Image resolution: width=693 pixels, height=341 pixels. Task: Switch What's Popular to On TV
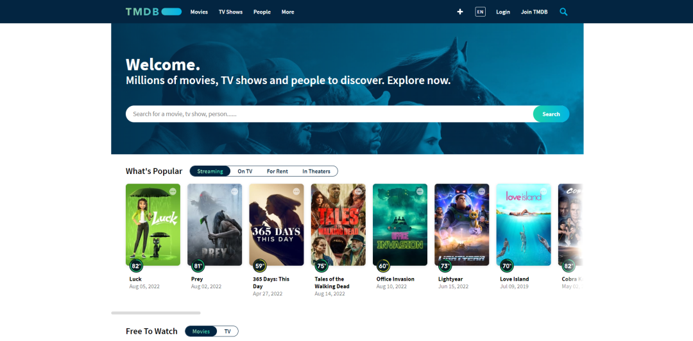click(245, 171)
